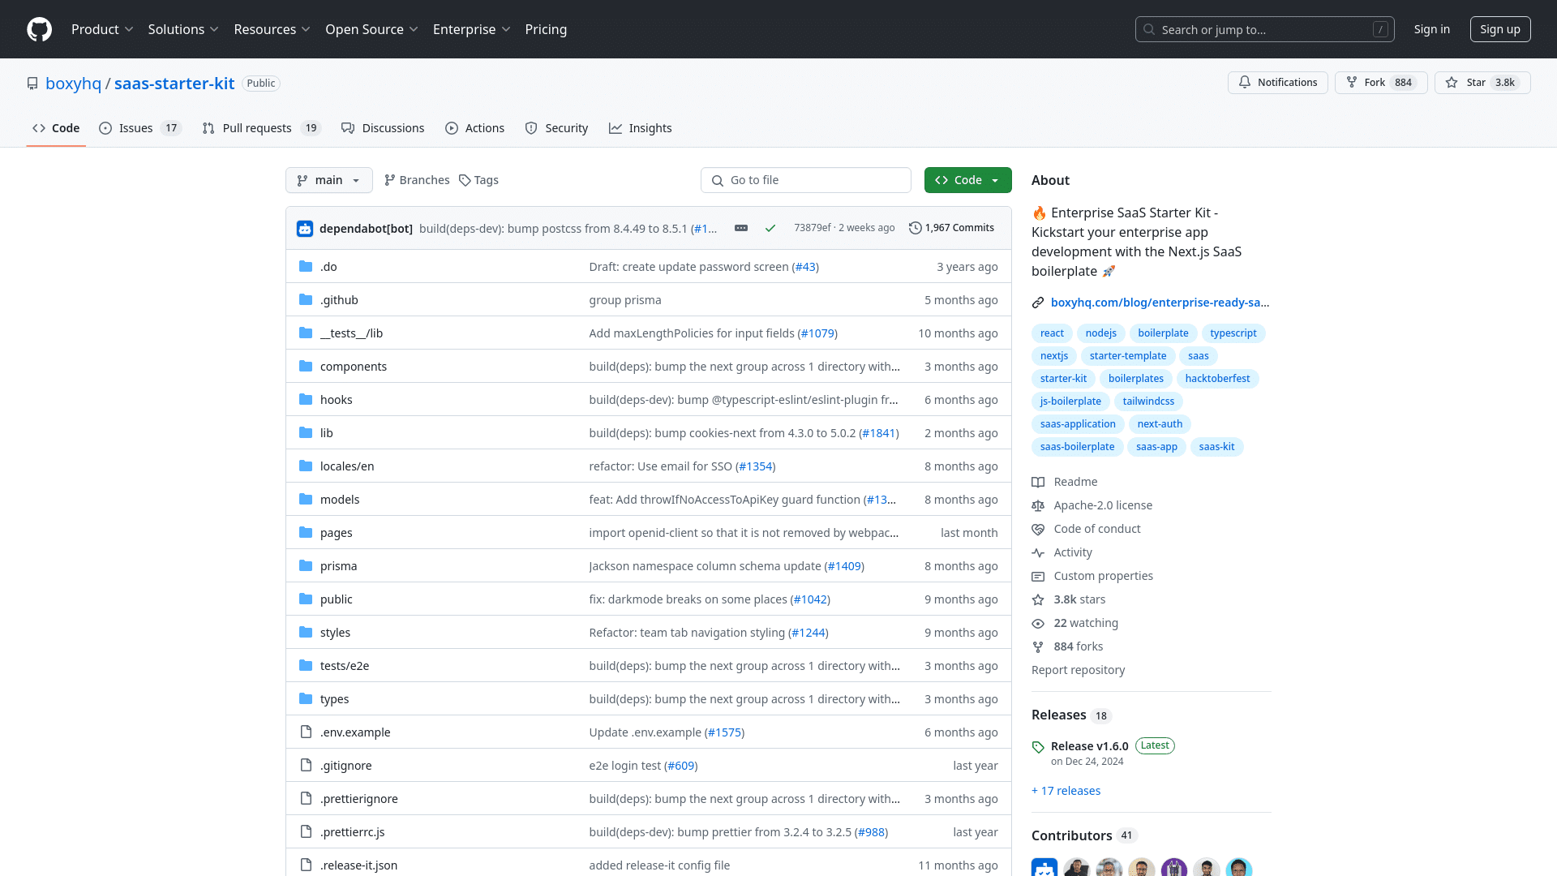
Task: Open the Readme via the book icon
Action: (x=1038, y=482)
